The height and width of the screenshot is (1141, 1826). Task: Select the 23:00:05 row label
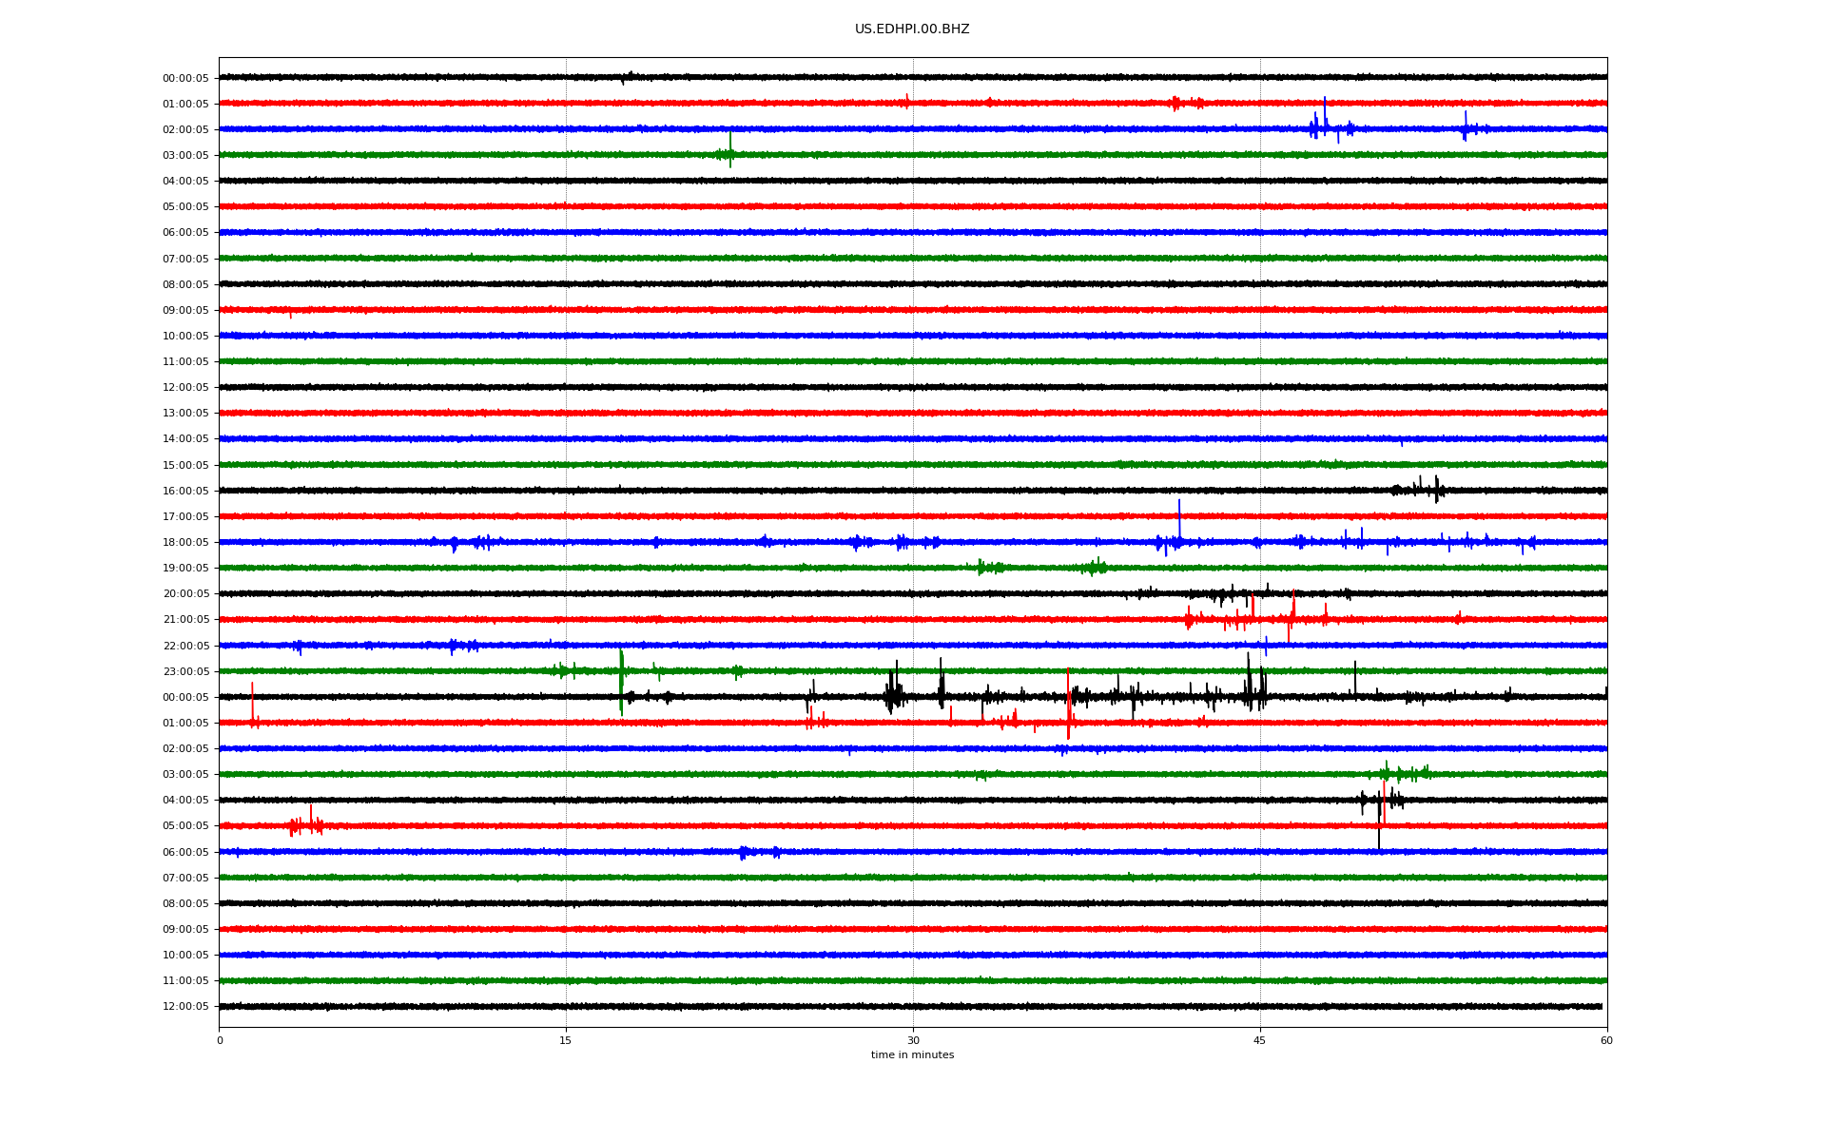click(185, 672)
